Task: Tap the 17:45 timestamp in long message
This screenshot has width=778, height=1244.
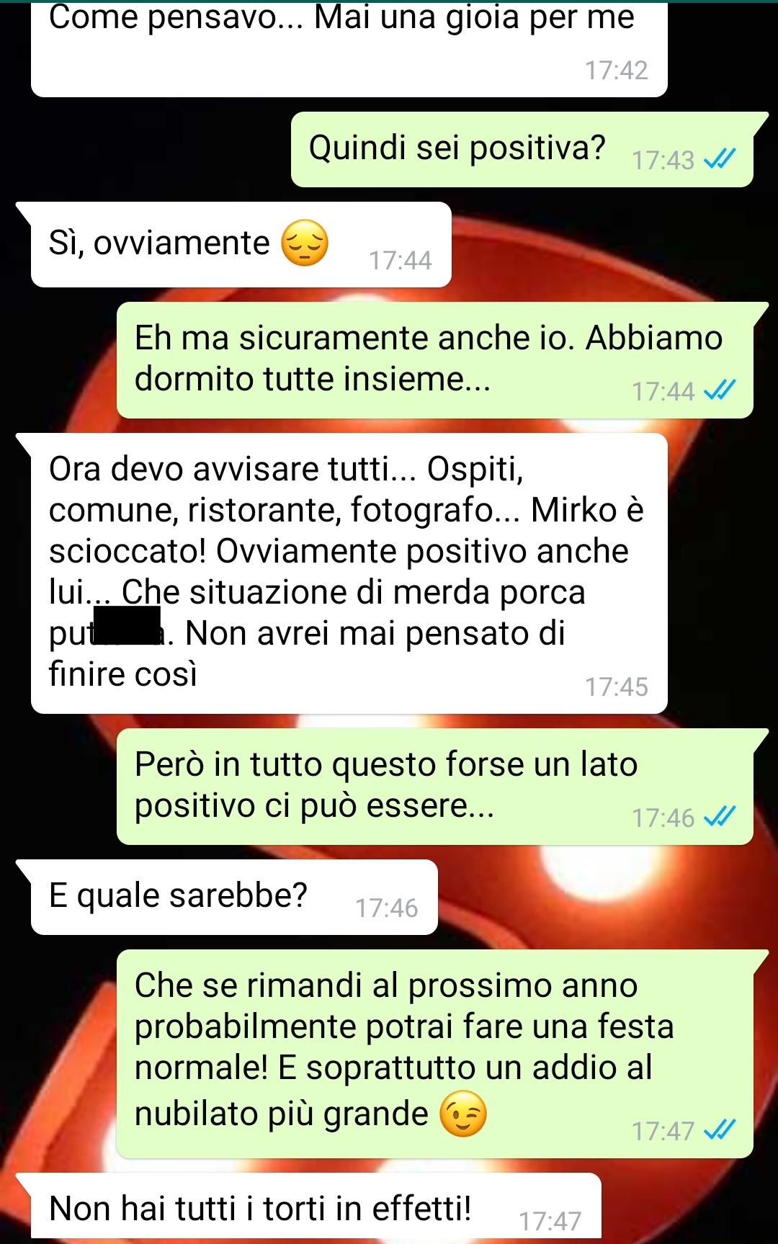Action: click(617, 687)
